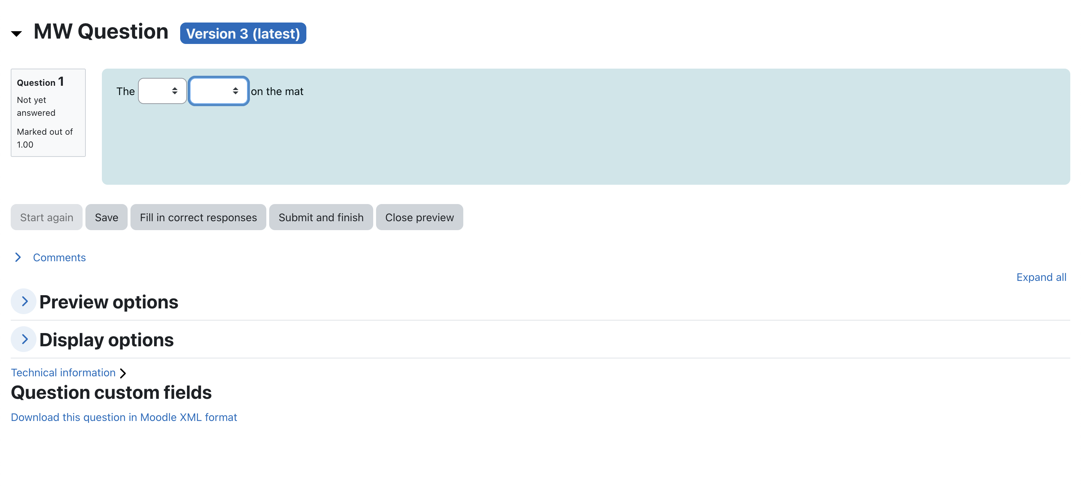Click the Close preview button
Screen dimensions: 1081x486
[x=420, y=217]
